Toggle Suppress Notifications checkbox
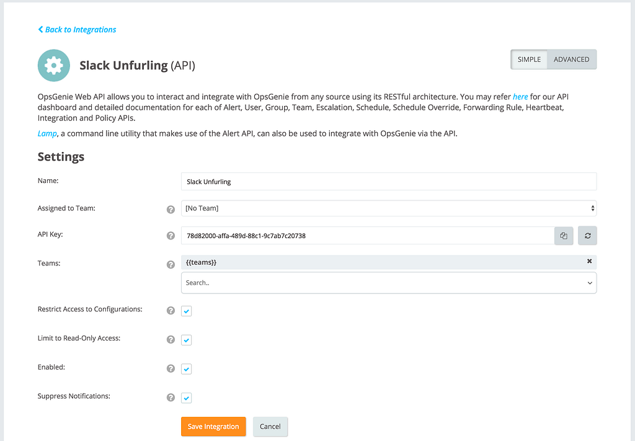This screenshot has width=635, height=441. pos(187,398)
